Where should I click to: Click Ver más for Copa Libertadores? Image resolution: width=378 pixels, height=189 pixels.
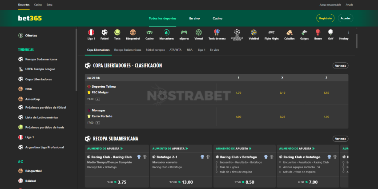[x=340, y=65]
